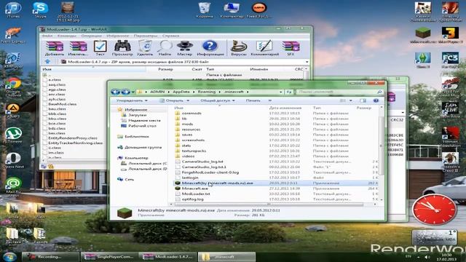466x262 pixels.
Task: Select Загрузки in Explorer navigation pane
Action: tap(138, 115)
